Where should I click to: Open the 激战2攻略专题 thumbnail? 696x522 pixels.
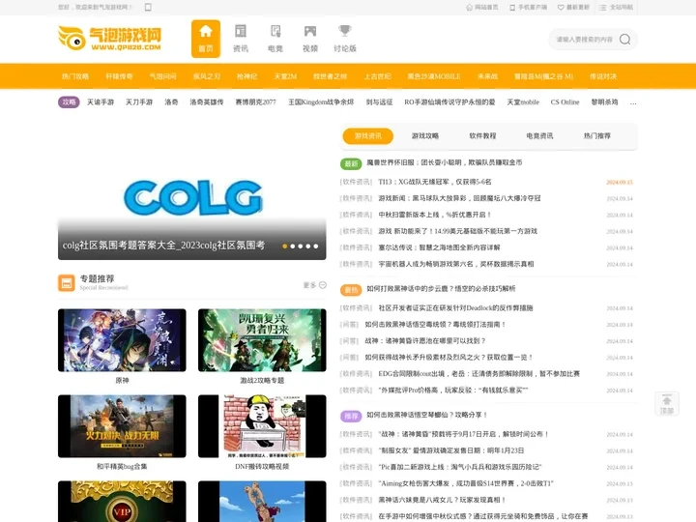point(262,340)
